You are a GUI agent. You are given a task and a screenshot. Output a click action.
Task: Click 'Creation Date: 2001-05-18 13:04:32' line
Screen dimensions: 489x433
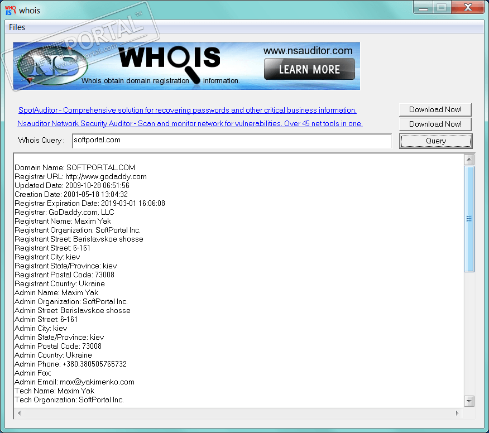pos(71,195)
